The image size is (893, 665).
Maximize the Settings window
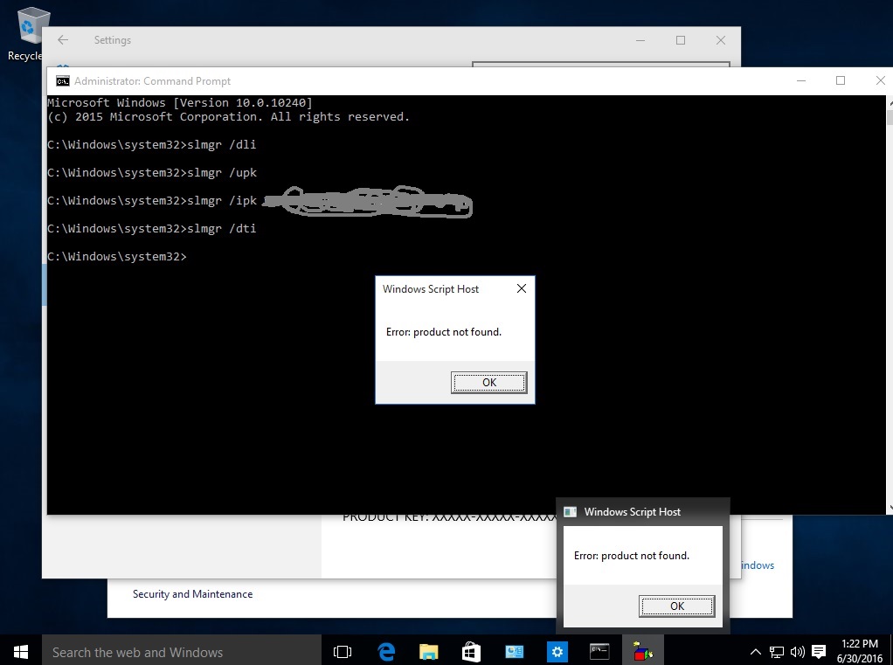681,40
